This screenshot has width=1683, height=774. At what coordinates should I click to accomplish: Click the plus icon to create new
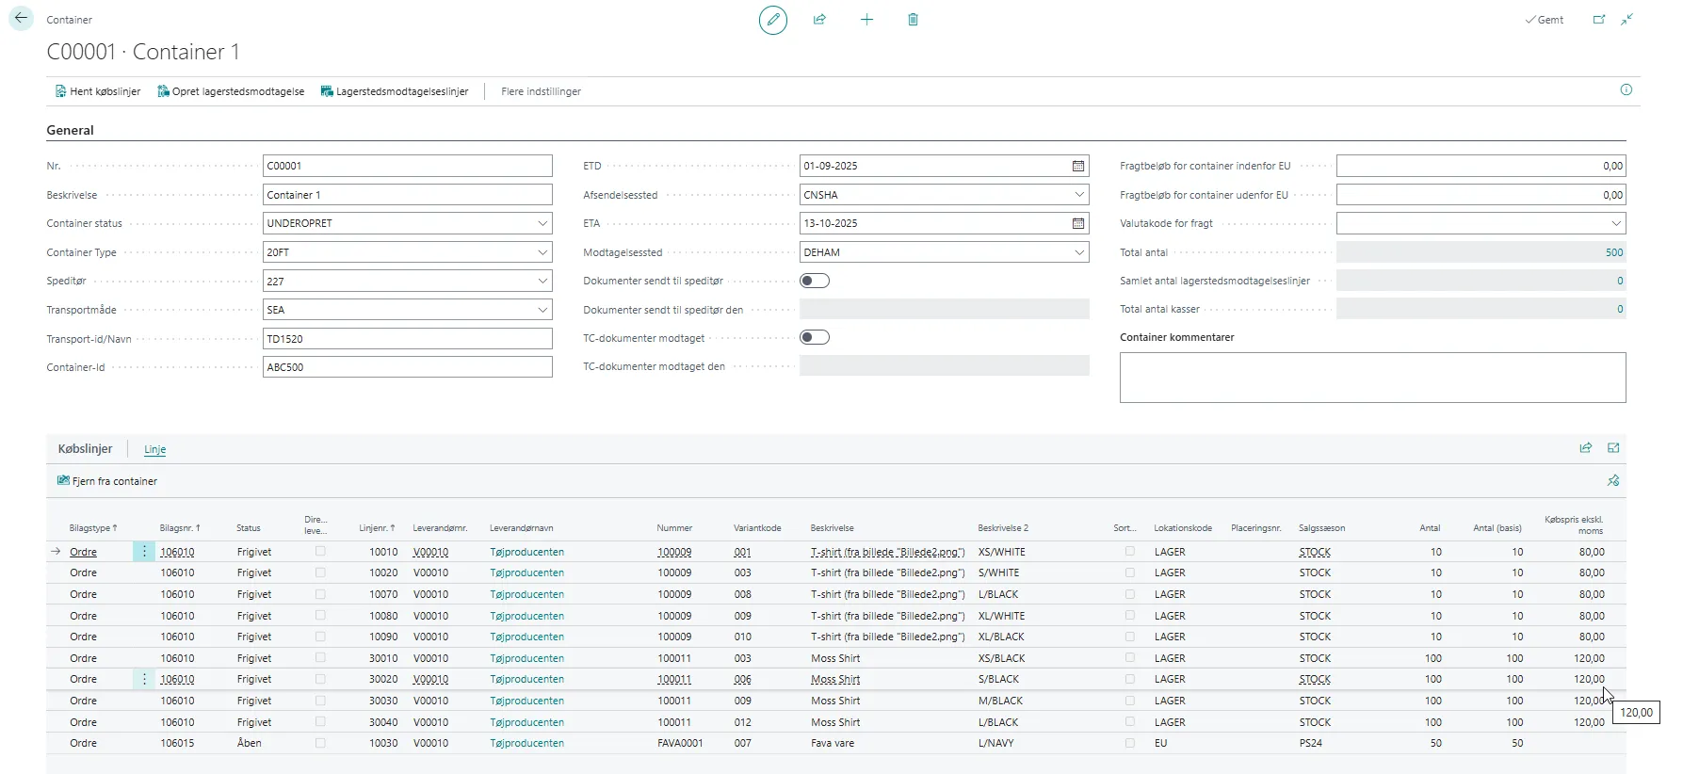[x=866, y=20]
